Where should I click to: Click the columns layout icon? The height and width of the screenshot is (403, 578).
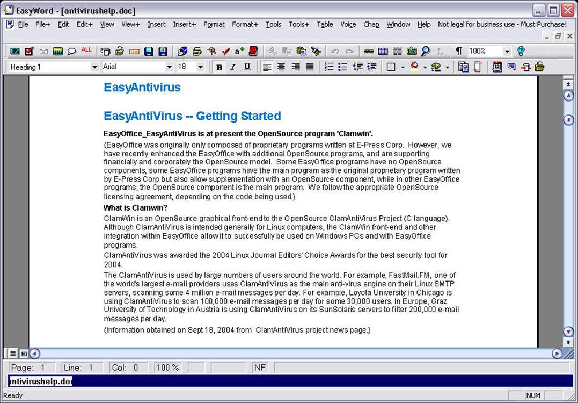point(397,51)
